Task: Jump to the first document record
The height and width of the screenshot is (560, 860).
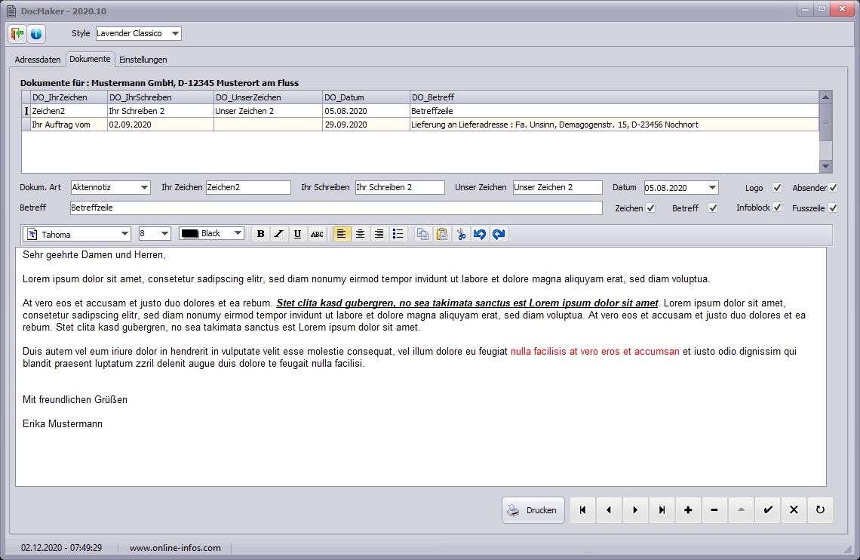Action: (582, 510)
